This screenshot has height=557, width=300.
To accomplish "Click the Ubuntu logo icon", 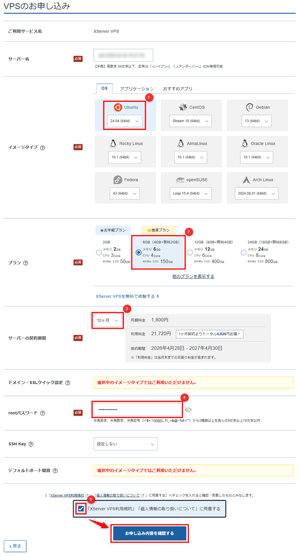I will click(x=118, y=107).
